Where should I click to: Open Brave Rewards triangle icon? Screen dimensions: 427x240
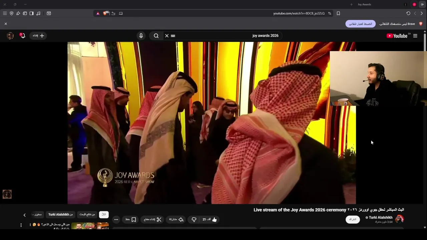pos(98,13)
